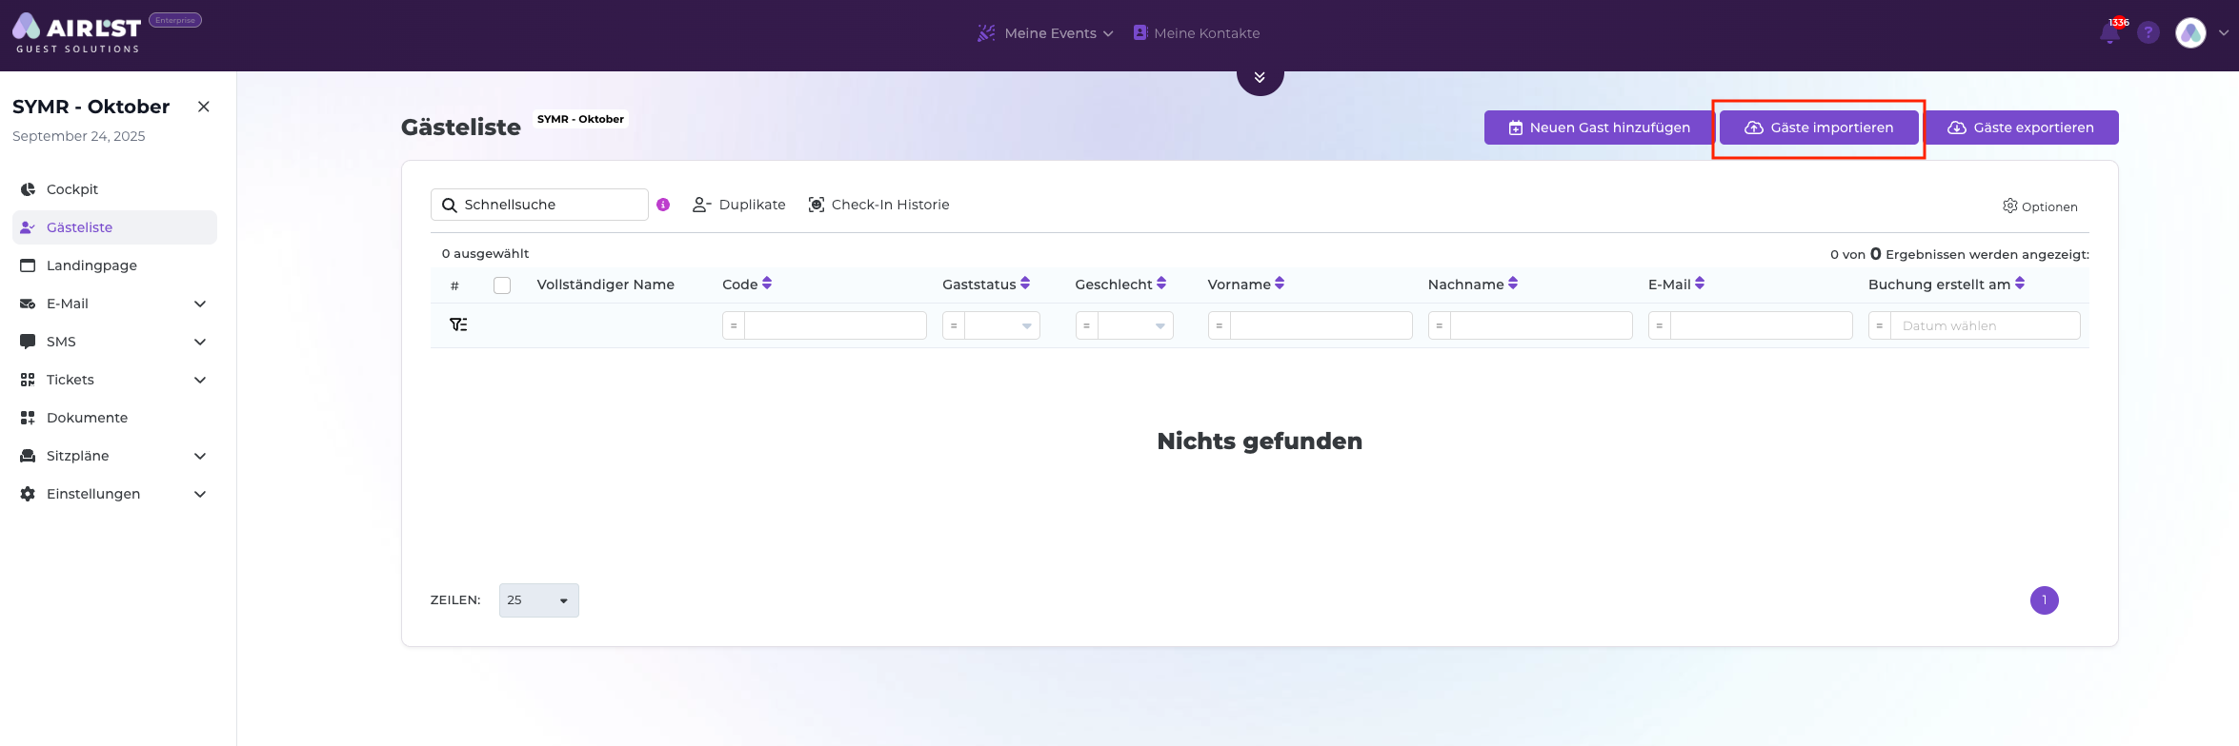Click Neuen Gast hinzufügen button
This screenshot has width=2239, height=746.
click(x=1598, y=128)
